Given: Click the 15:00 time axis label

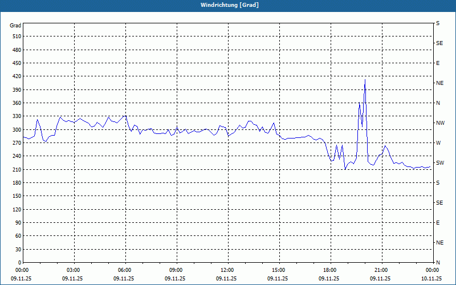Looking at the screenshot, I should (x=279, y=270).
